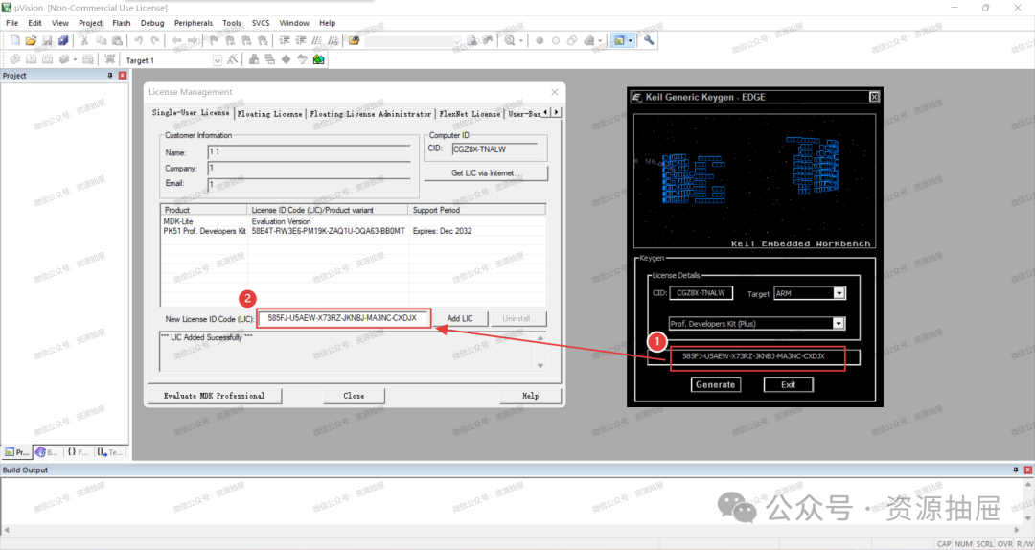The width and height of the screenshot is (1035, 550).
Task: Click the Configuration wrench icon
Action: click(650, 41)
